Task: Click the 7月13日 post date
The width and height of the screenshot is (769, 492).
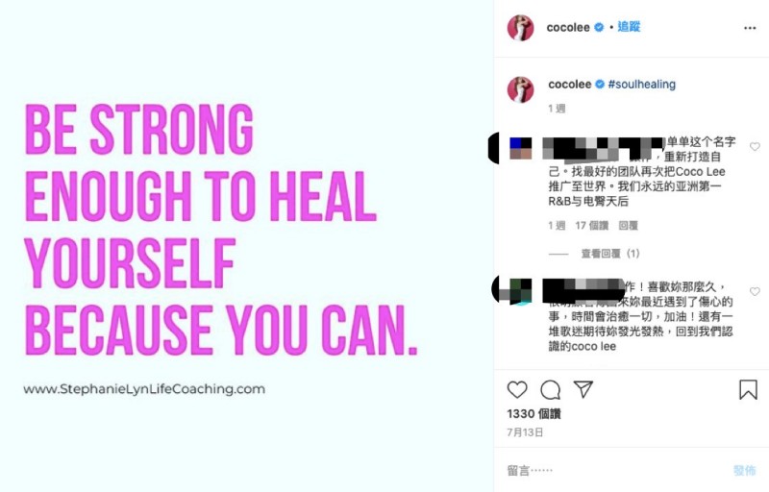Action: tap(525, 432)
